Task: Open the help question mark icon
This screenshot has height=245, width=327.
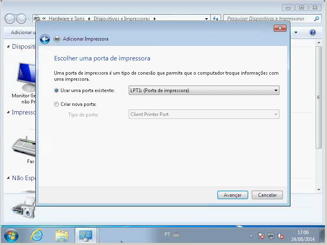Action: click(x=313, y=32)
